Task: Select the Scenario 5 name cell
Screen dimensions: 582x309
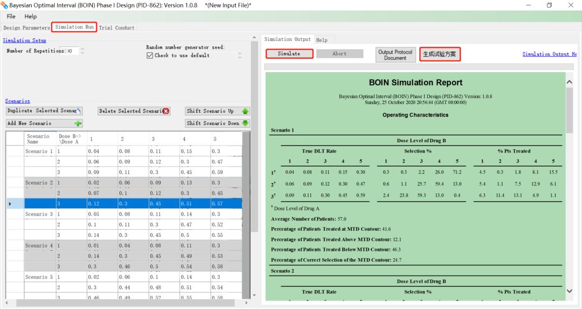Action: point(40,277)
